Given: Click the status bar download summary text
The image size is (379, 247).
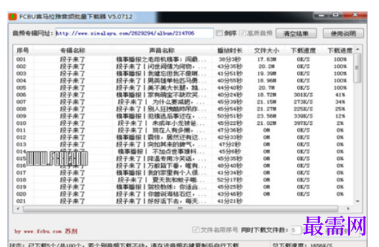Looking at the screenshot, I should [125, 244].
